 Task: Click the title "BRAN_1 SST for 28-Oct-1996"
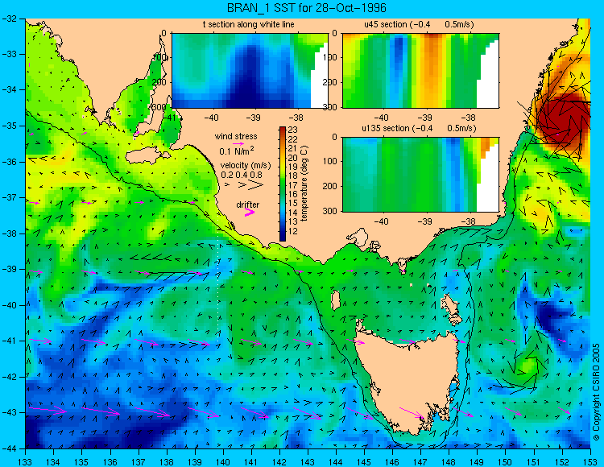pyautogui.click(x=306, y=8)
